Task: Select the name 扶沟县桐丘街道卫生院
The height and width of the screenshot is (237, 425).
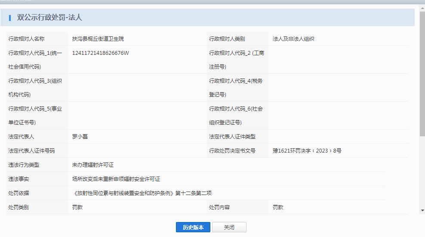Action: click(98, 39)
